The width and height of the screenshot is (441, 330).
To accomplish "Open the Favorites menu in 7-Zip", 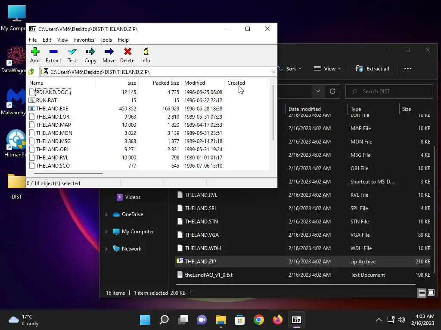I will tap(84, 40).
